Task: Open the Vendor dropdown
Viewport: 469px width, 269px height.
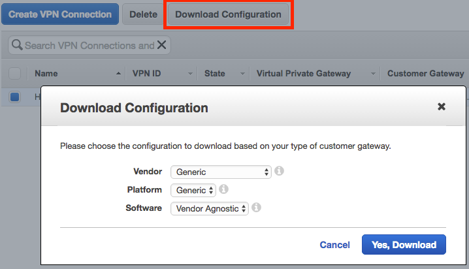Action: (x=221, y=172)
